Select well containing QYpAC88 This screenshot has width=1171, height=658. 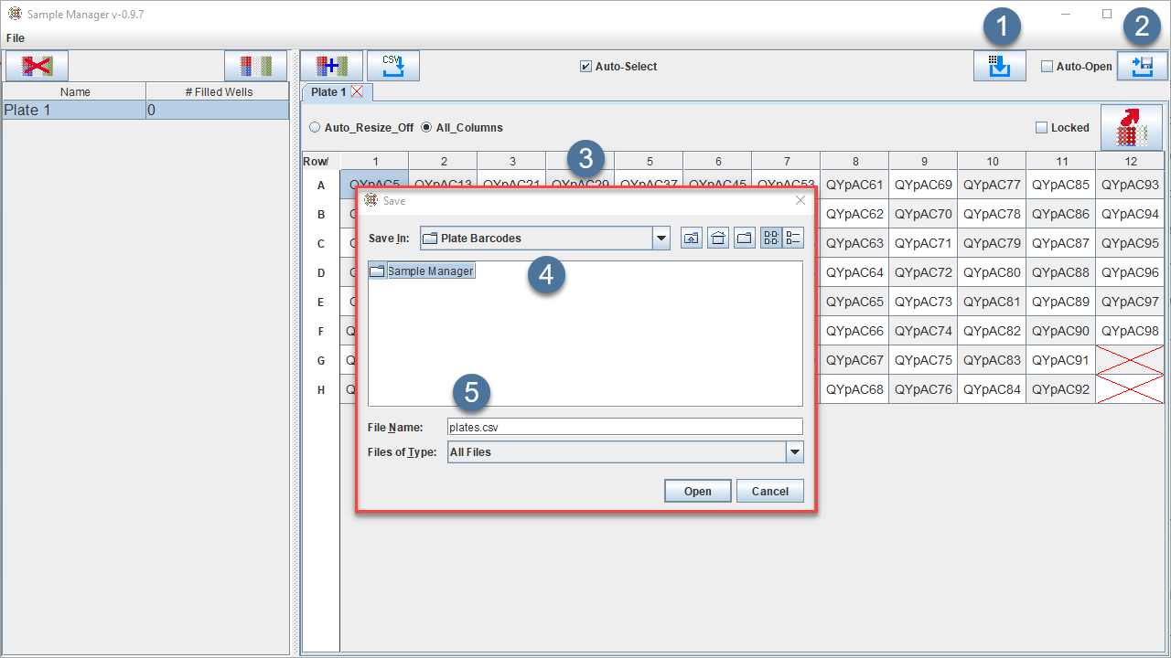coord(1060,272)
